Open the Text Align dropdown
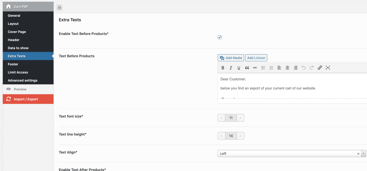 364,153
